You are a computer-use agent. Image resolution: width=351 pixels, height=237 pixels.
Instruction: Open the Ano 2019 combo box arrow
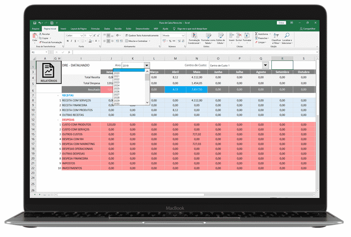(147, 65)
